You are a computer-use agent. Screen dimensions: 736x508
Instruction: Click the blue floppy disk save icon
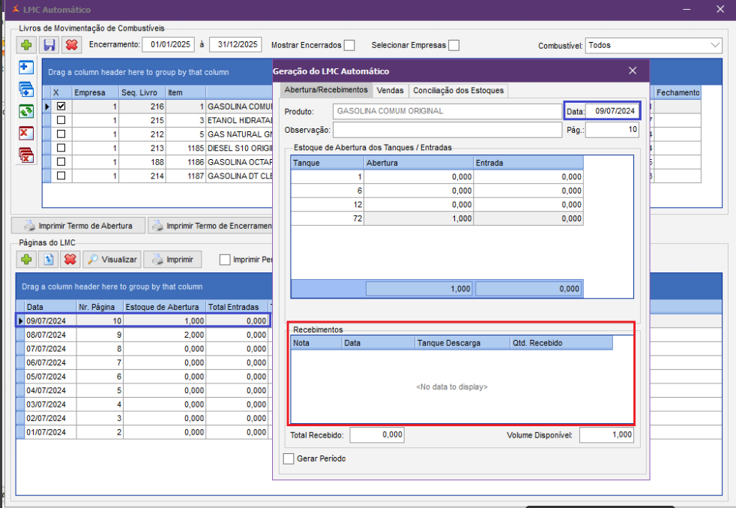(x=49, y=45)
